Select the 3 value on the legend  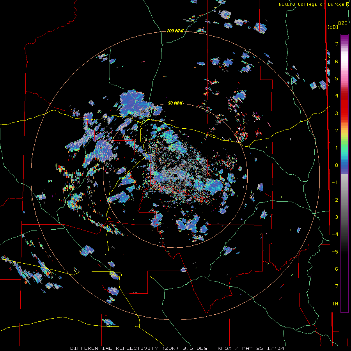click(x=337, y=113)
